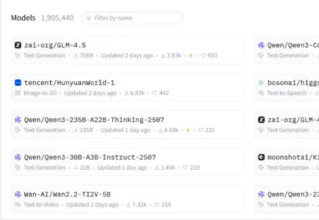319x220 pixels.
Task: Click the Qwen avatar icon beside Qwen3-30B-A3B-Instruct-2507
Action: 18,157
